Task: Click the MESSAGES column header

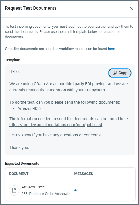Action: pyautogui.click(x=84, y=174)
